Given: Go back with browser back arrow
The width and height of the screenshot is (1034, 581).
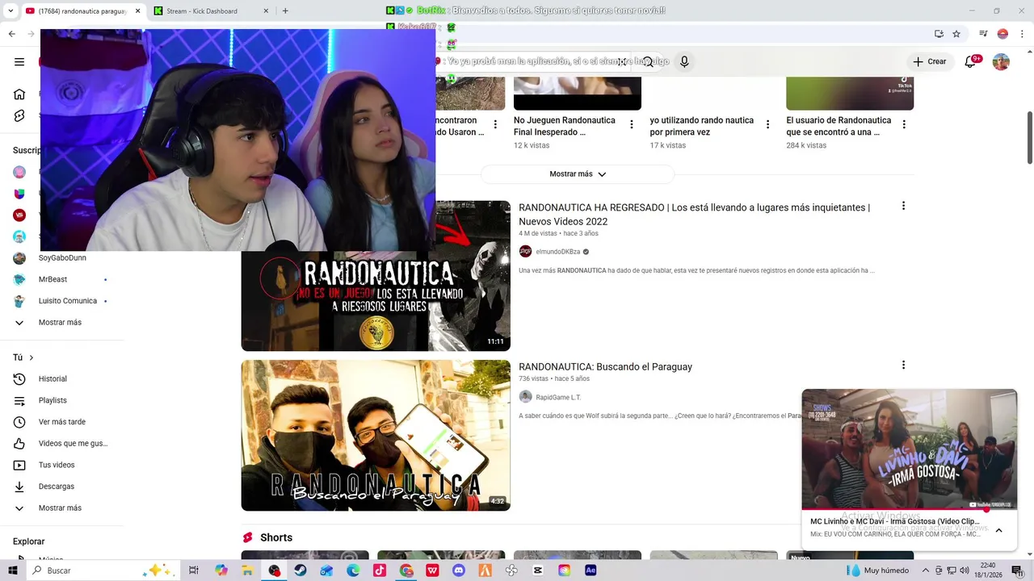Looking at the screenshot, I should [x=11, y=34].
